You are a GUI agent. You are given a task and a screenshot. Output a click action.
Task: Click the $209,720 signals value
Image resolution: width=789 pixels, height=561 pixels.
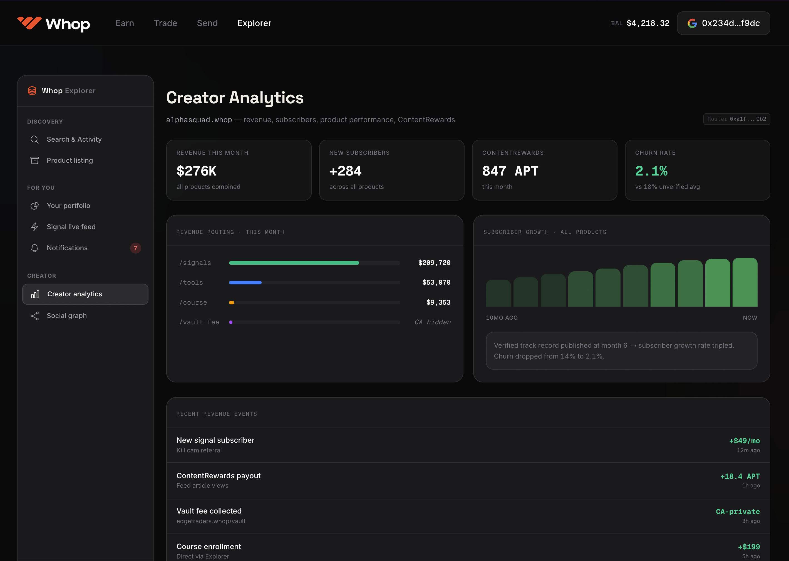434,262
